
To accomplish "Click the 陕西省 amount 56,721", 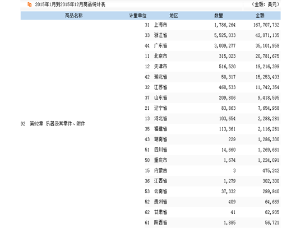I will click(x=272, y=222).
